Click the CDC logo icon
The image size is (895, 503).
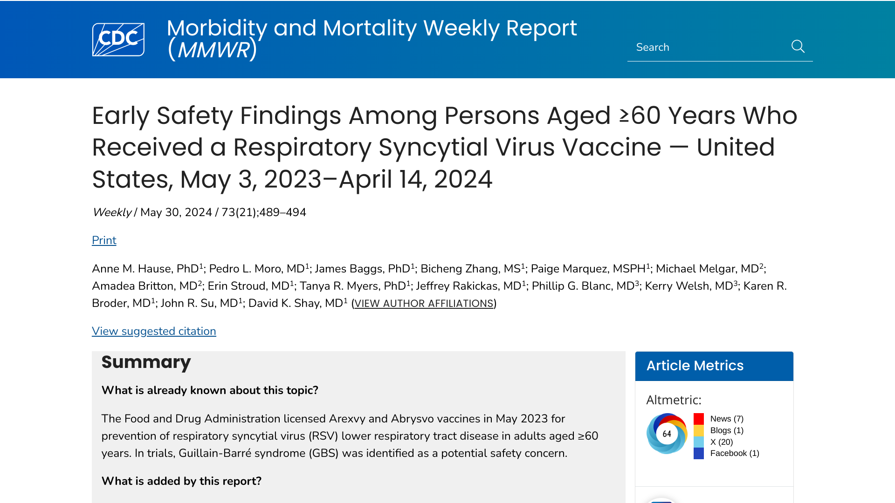(x=118, y=40)
